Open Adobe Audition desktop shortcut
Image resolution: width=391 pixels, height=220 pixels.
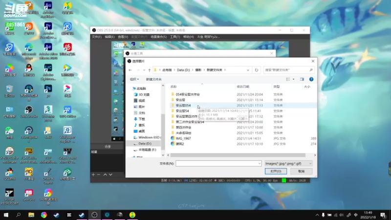(x=48, y=10)
